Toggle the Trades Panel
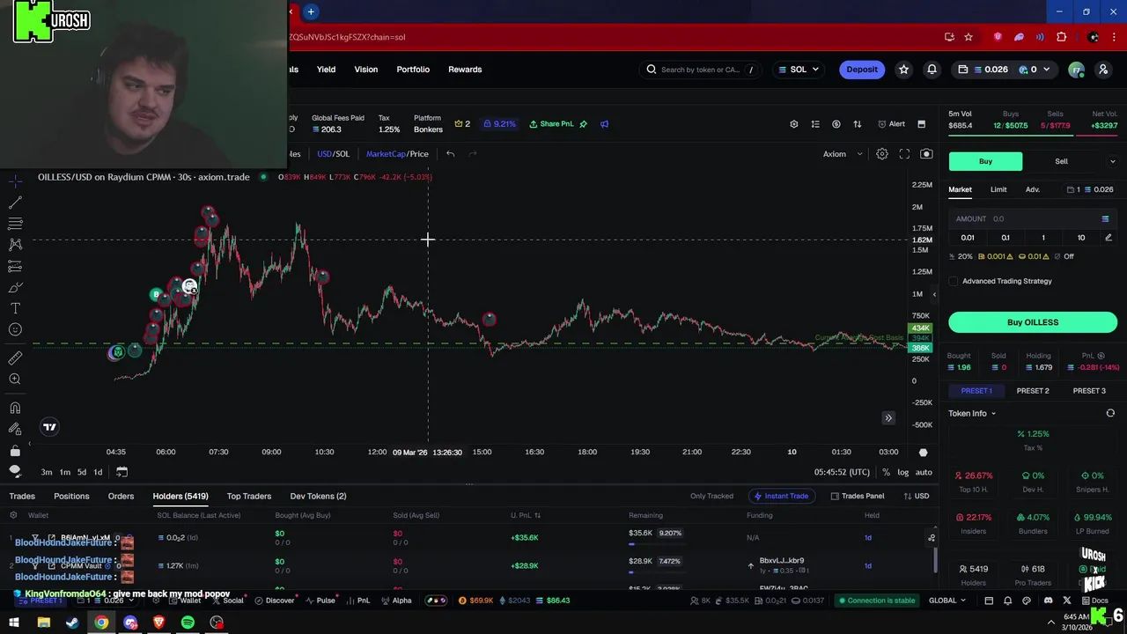Image resolution: width=1127 pixels, height=634 pixels. [858, 497]
